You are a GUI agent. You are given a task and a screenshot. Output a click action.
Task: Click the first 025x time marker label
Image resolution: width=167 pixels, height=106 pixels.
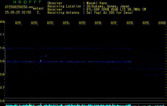pos(18,23)
